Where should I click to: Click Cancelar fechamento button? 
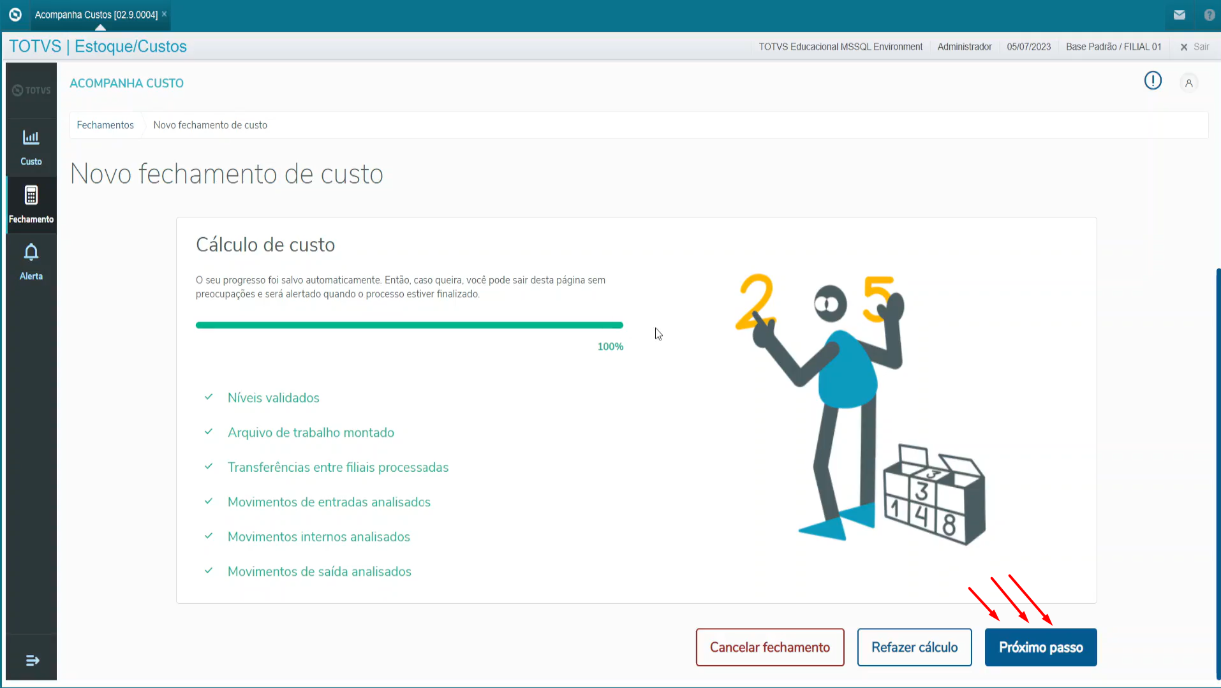pyautogui.click(x=769, y=647)
